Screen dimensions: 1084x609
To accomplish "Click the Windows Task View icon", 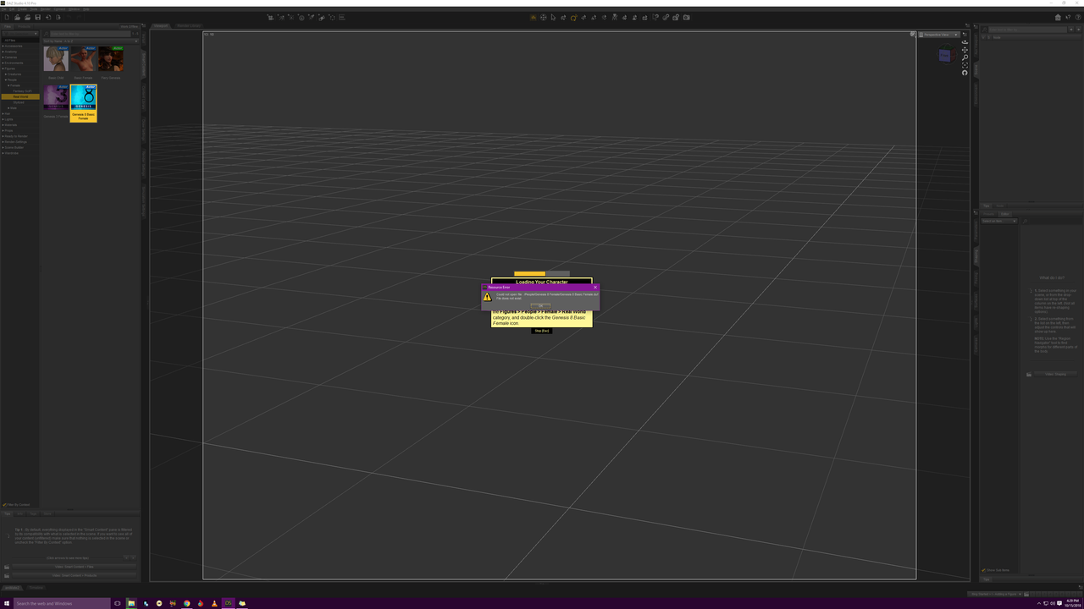I will coord(118,603).
